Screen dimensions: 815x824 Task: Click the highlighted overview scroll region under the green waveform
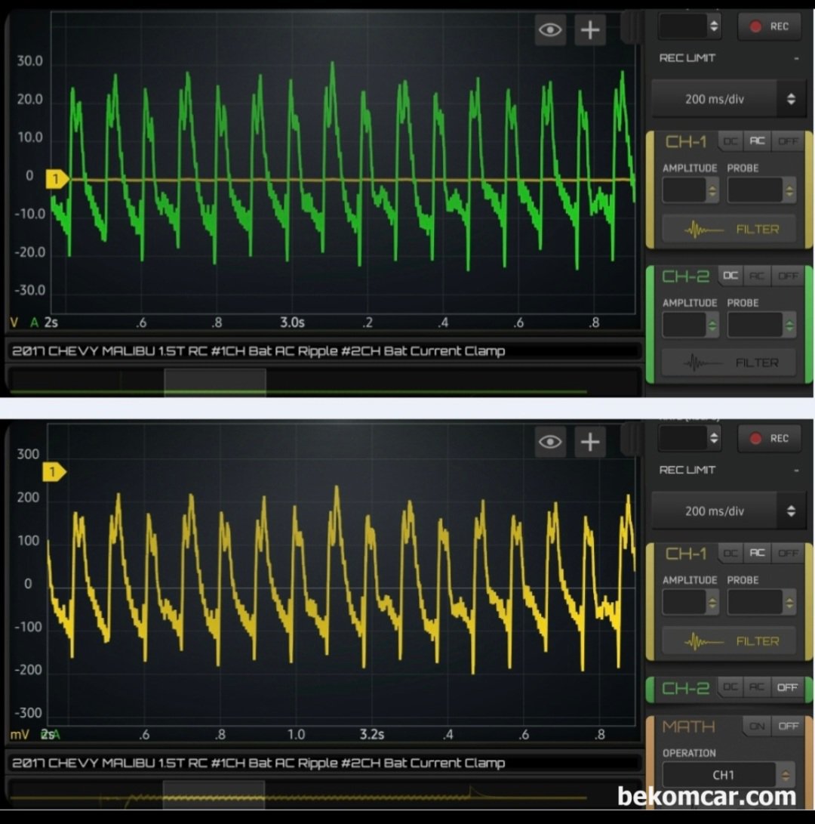point(215,382)
